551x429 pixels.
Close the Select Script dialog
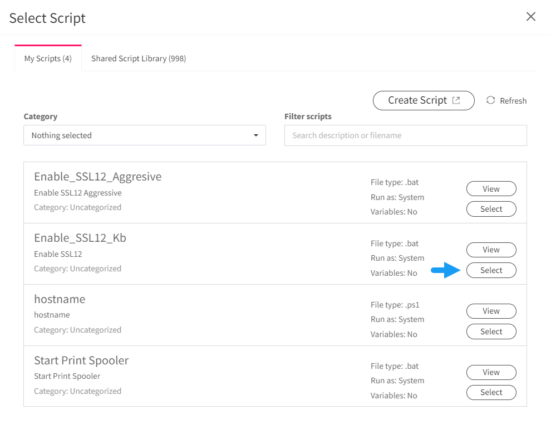pyautogui.click(x=530, y=17)
